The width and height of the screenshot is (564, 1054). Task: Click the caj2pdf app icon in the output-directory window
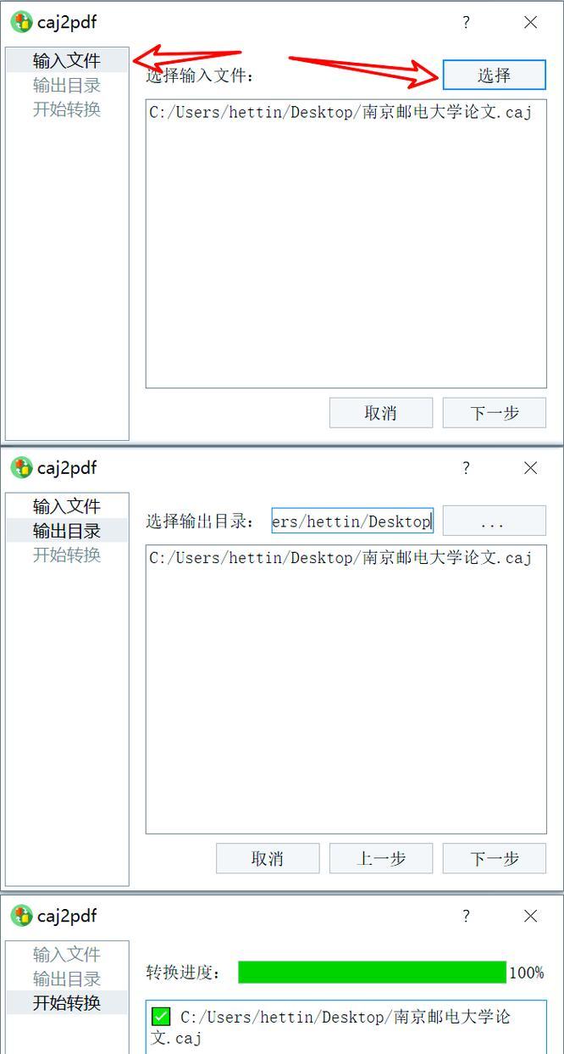click(21, 467)
